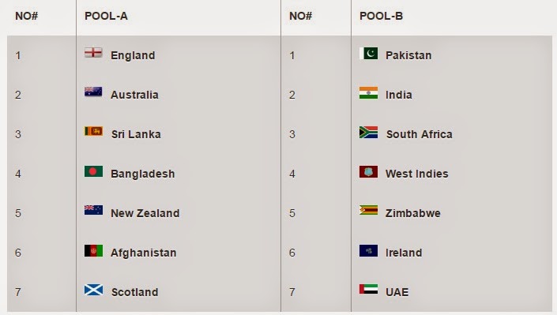The width and height of the screenshot is (557, 315).
Task: Select the Pakistan flag icon
Action: 368,53
